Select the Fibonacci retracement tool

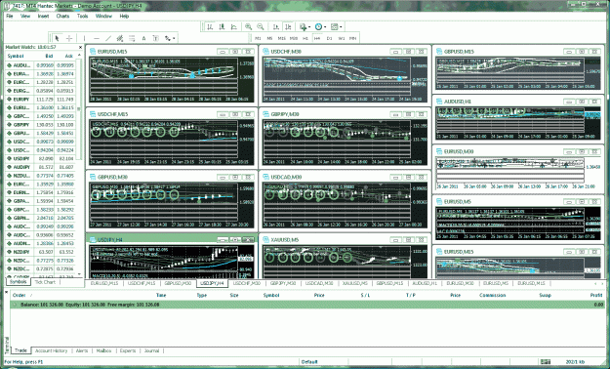point(132,38)
